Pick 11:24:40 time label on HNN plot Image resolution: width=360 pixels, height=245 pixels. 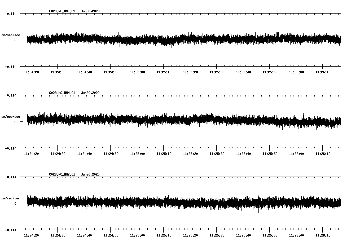coord(84,154)
